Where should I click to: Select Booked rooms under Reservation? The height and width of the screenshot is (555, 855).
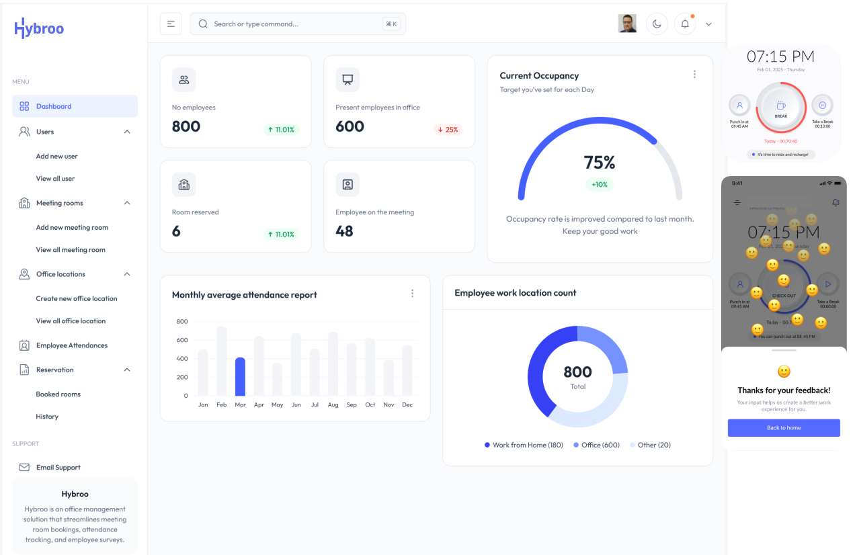click(x=58, y=394)
